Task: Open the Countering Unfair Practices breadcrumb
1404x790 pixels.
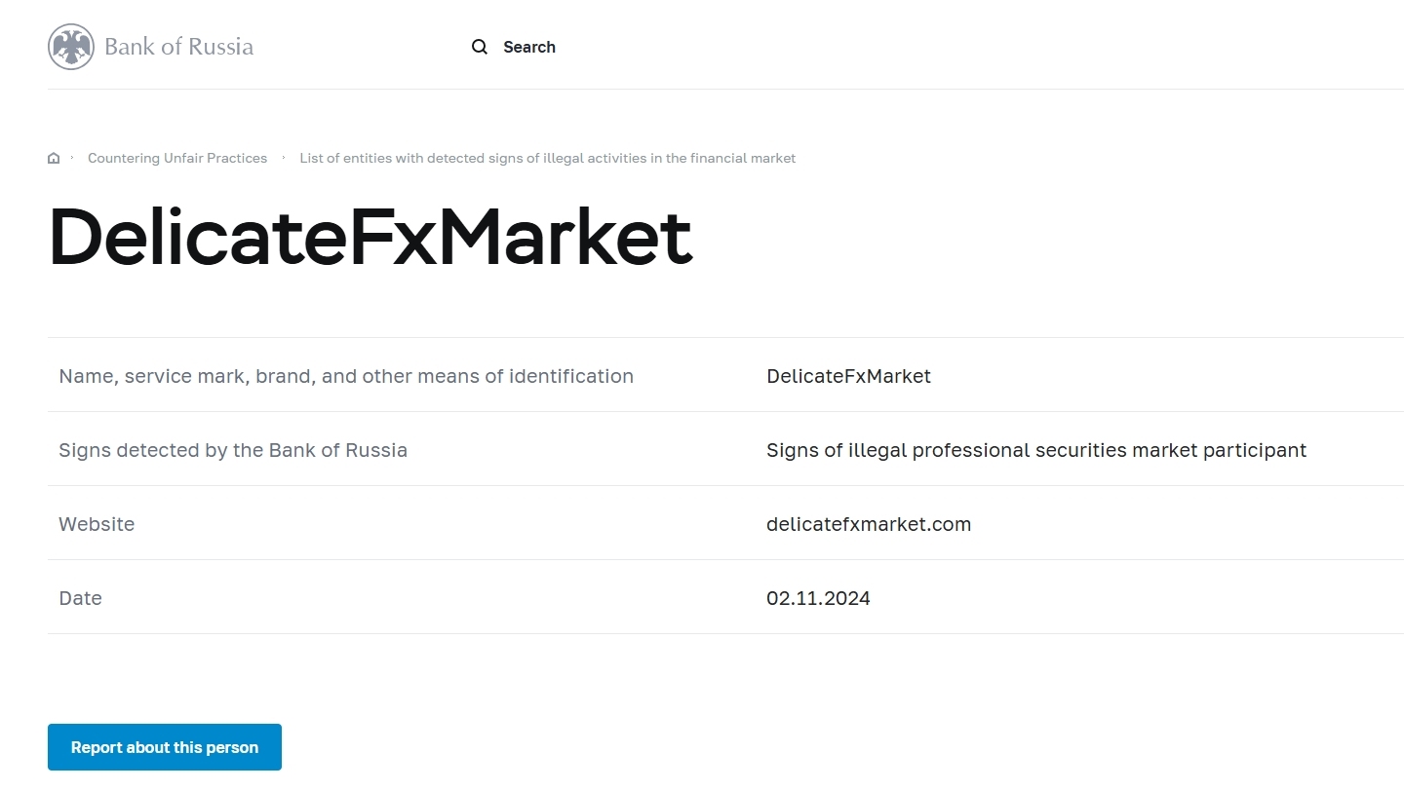Action: pos(177,158)
